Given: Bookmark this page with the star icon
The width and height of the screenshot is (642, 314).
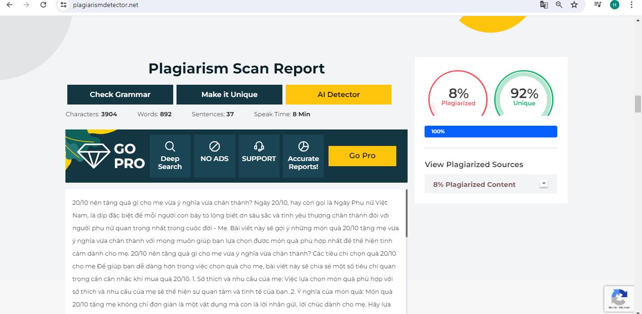Looking at the screenshot, I should pyautogui.click(x=574, y=5).
